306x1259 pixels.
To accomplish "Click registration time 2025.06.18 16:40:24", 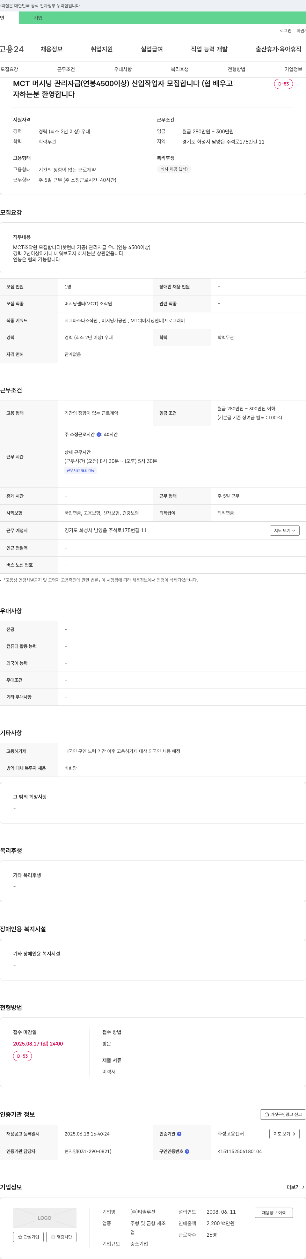I will click(x=87, y=1134).
